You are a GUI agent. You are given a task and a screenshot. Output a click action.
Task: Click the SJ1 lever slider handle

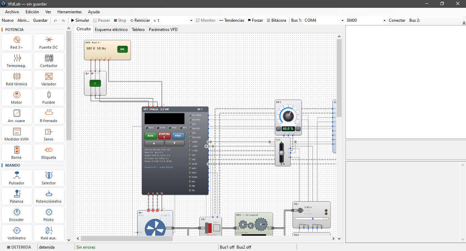(x=282, y=152)
